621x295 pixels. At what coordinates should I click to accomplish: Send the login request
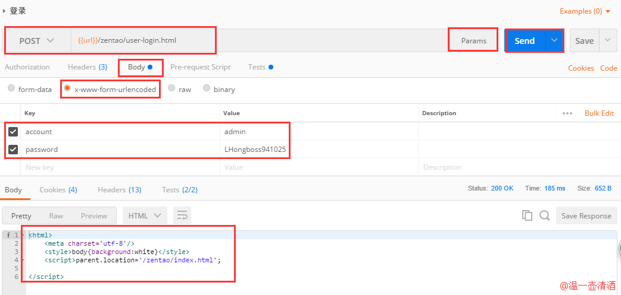(x=525, y=41)
